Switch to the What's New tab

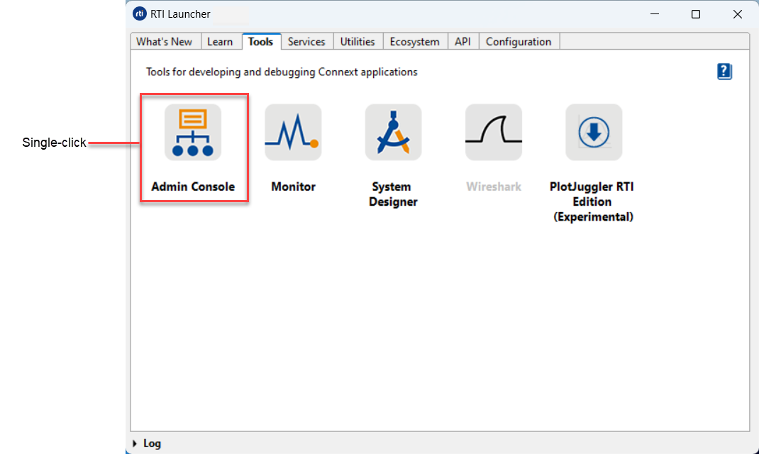pos(164,42)
